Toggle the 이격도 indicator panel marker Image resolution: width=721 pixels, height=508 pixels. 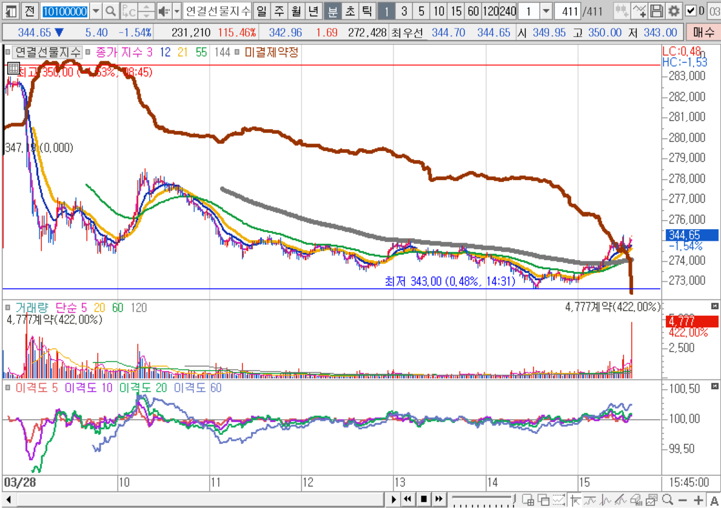tap(8, 387)
